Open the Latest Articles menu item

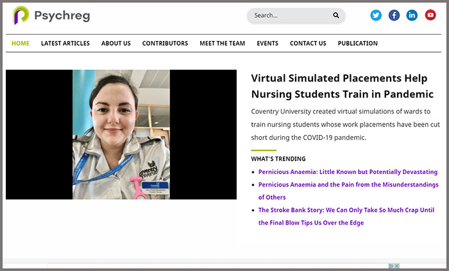click(x=65, y=44)
